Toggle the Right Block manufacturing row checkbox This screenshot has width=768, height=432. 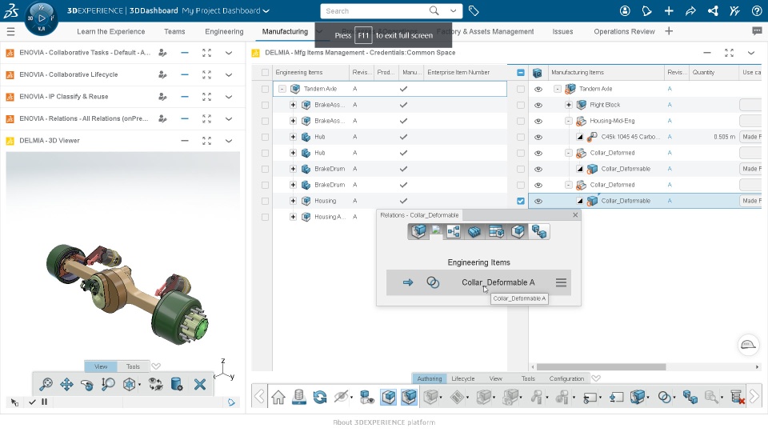pos(521,105)
